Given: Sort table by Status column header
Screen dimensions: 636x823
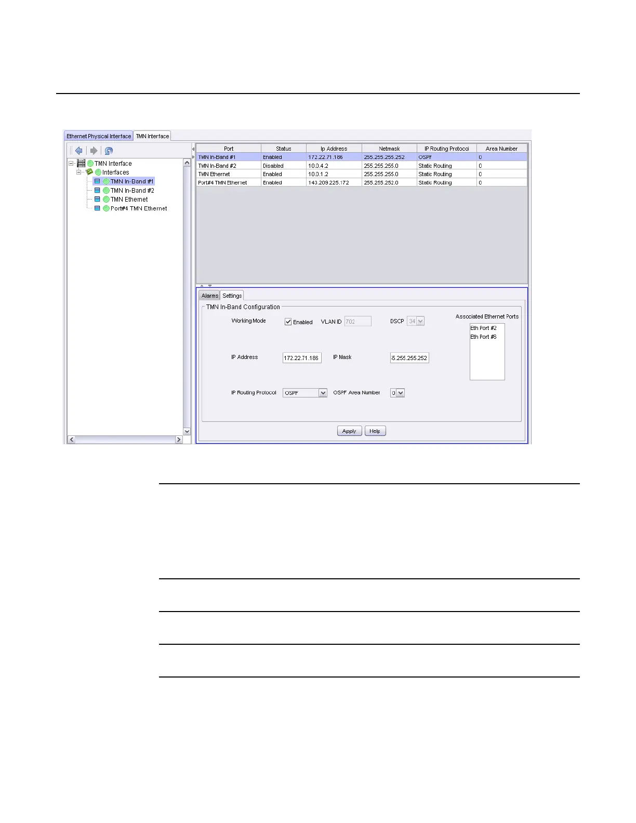Looking at the screenshot, I should [284, 149].
